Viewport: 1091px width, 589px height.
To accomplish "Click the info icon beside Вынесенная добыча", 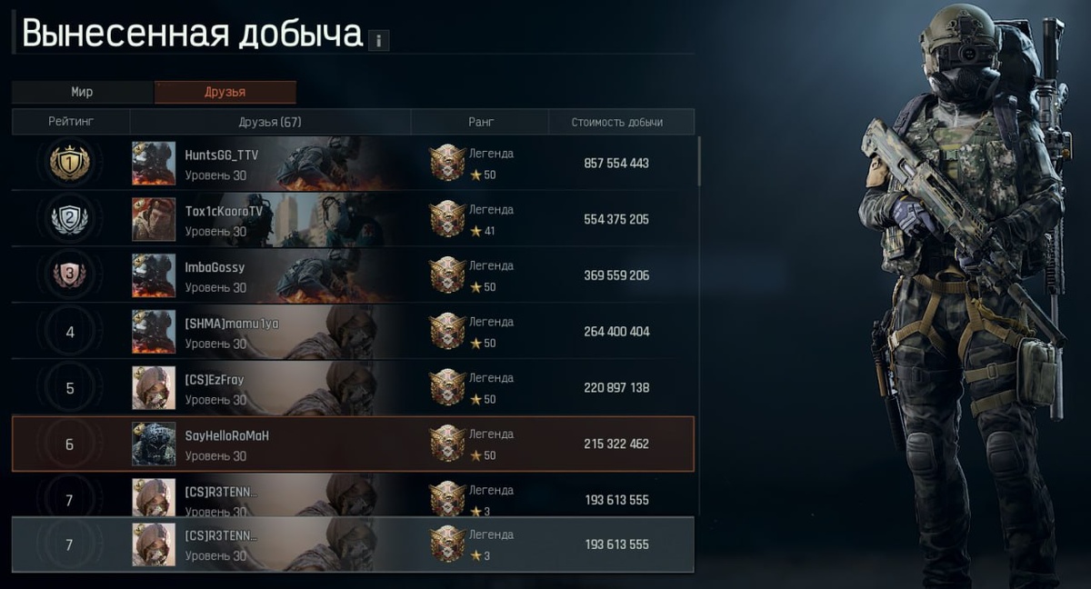I will (379, 40).
